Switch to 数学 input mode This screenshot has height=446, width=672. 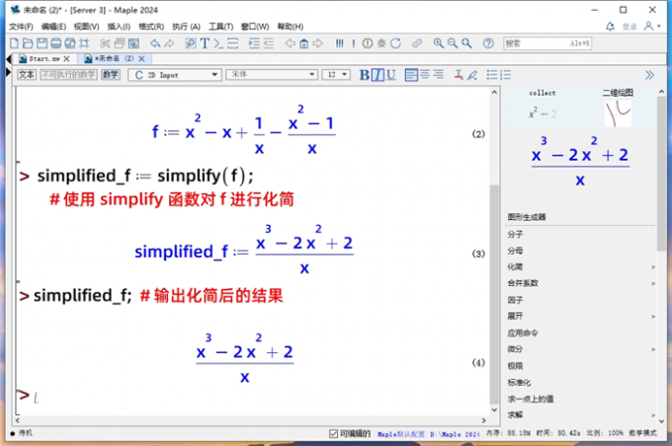tap(110, 75)
